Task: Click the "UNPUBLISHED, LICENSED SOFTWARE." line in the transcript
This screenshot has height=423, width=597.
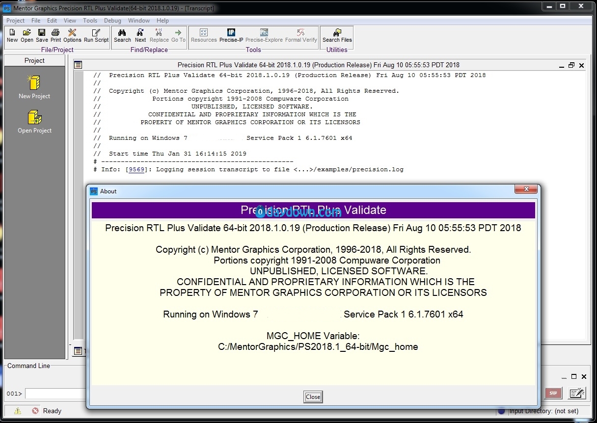Action: [x=252, y=106]
